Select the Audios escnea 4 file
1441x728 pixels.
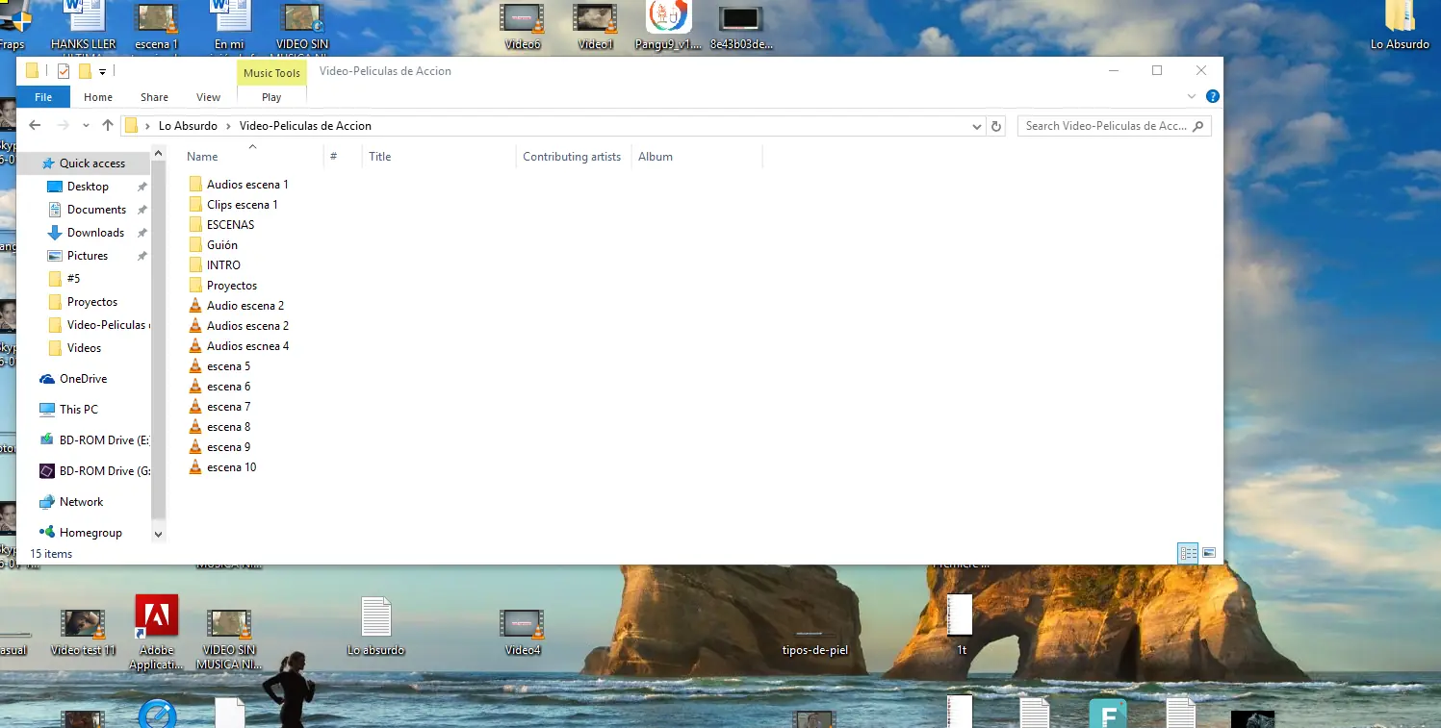[x=239, y=345]
